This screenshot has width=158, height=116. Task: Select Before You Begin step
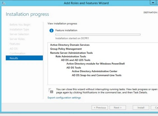pyautogui.click(x=20, y=25)
